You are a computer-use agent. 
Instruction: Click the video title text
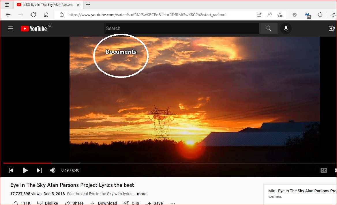click(x=72, y=185)
